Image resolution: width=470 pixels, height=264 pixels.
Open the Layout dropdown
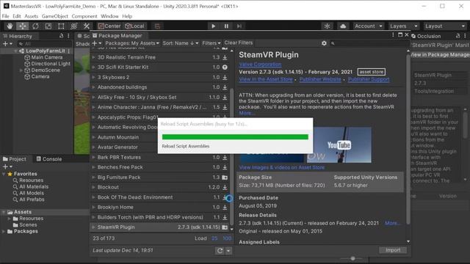click(x=444, y=26)
